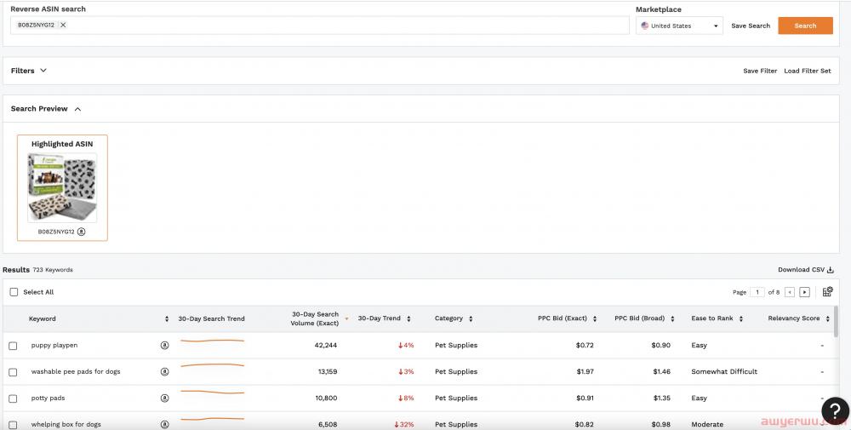
Task: Go to next results page
Action: pyautogui.click(x=805, y=292)
